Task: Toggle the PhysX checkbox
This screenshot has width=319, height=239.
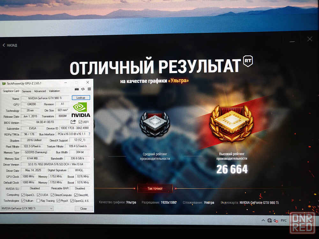Action: (58, 201)
